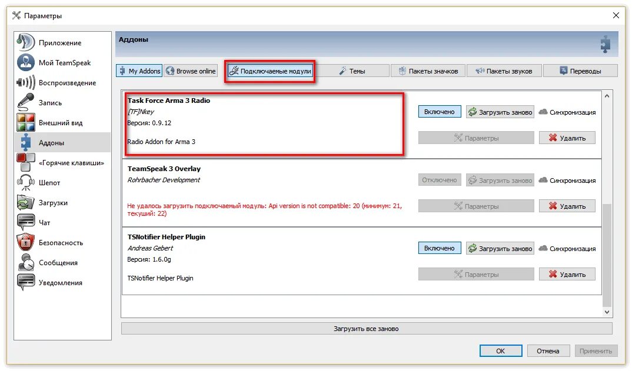Screen dimensions: 632x371
Task: Select the TSNotifier Helper Plugin title text
Action: tap(167, 237)
